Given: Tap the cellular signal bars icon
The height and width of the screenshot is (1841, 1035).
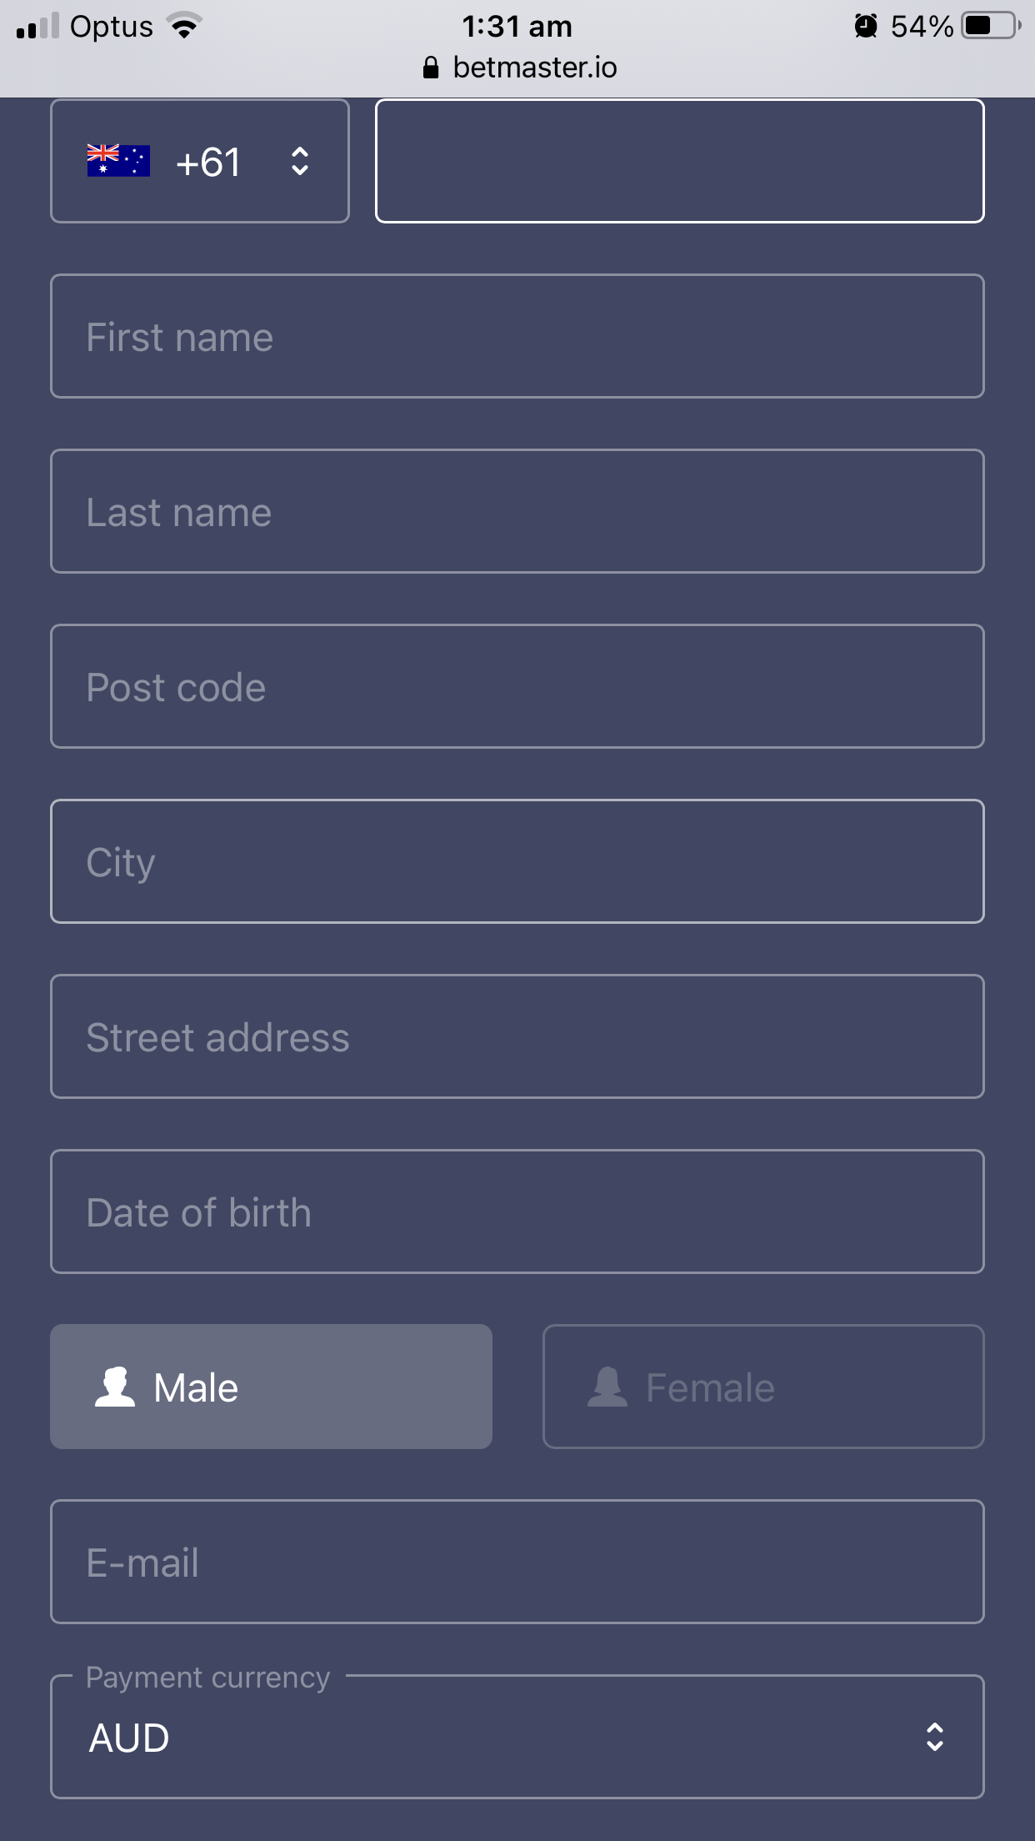Looking at the screenshot, I should pos(37,26).
